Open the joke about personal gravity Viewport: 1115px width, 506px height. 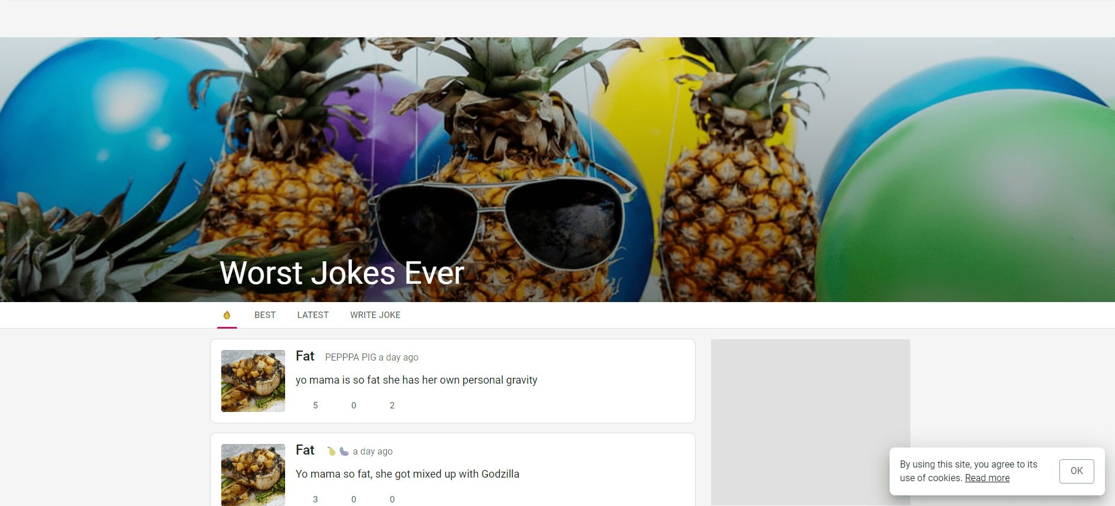[416, 380]
